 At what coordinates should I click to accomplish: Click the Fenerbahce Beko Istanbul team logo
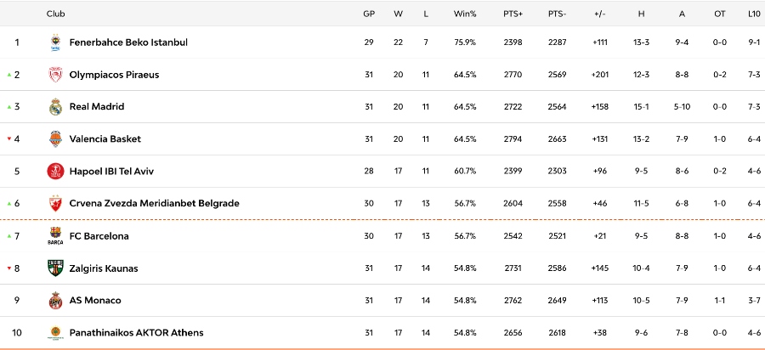[x=55, y=42]
